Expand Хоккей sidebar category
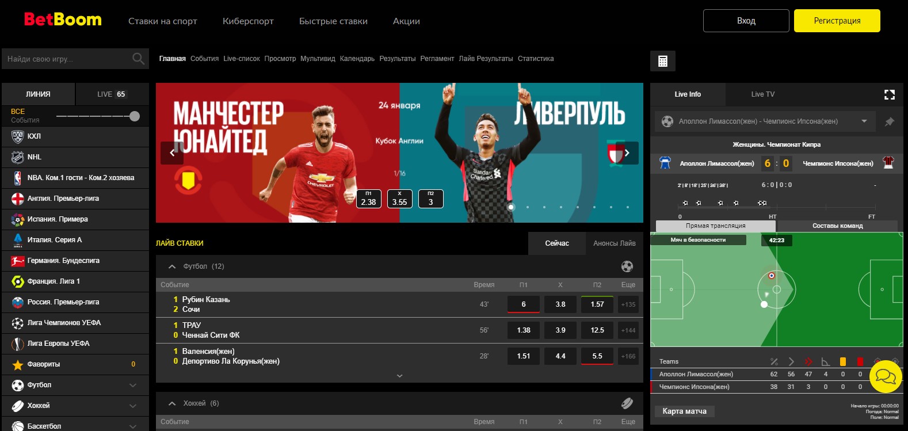This screenshot has width=908, height=431. (x=133, y=406)
